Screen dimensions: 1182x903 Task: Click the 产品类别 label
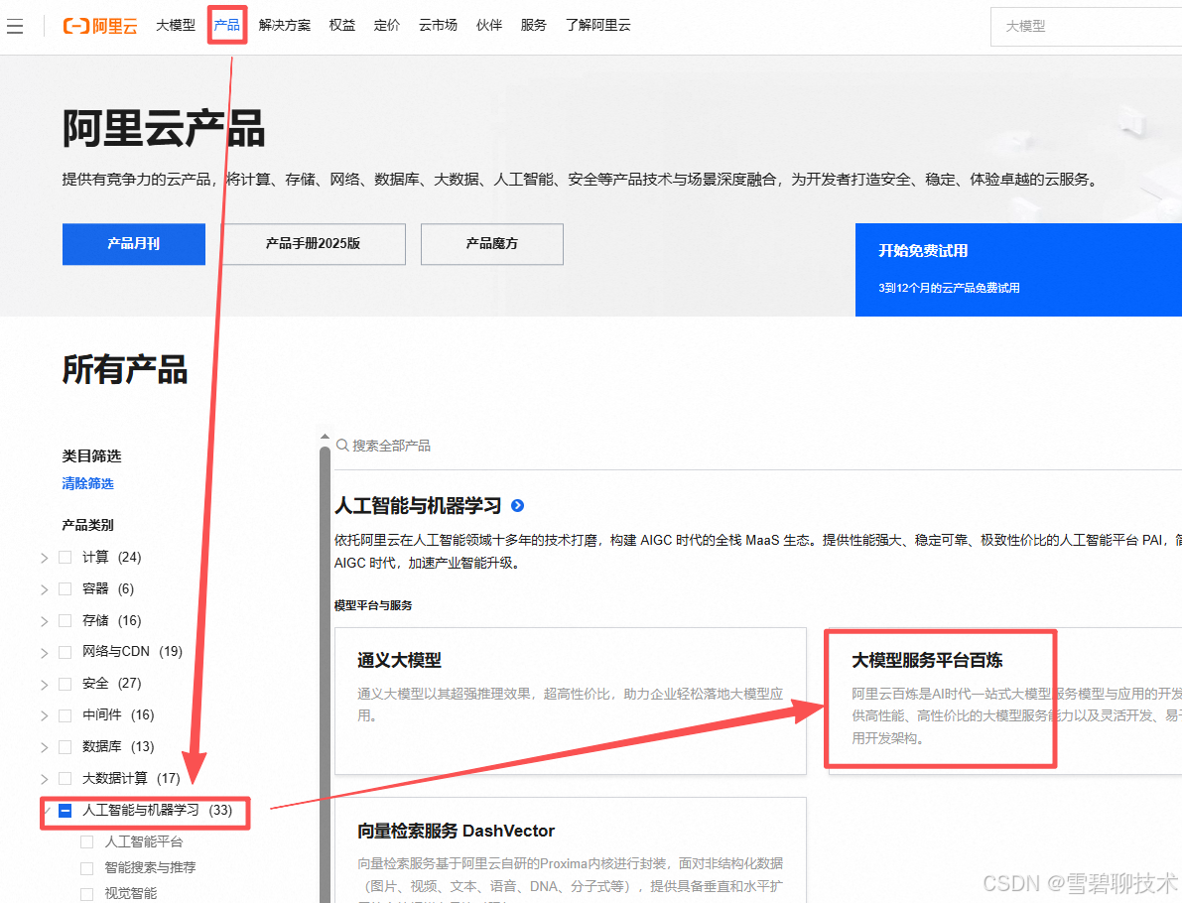[x=87, y=525]
